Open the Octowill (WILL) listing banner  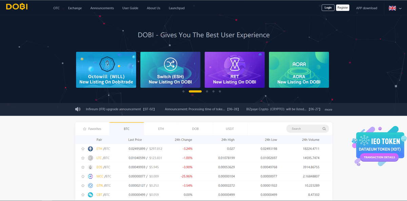point(106,70)
